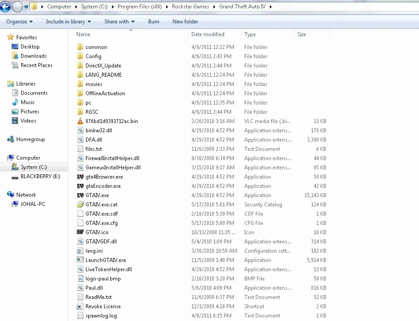Select the GTAIVGDF.dll file
Image resolution: width=419 pixels, height=321 pixels.
(101, 242)
